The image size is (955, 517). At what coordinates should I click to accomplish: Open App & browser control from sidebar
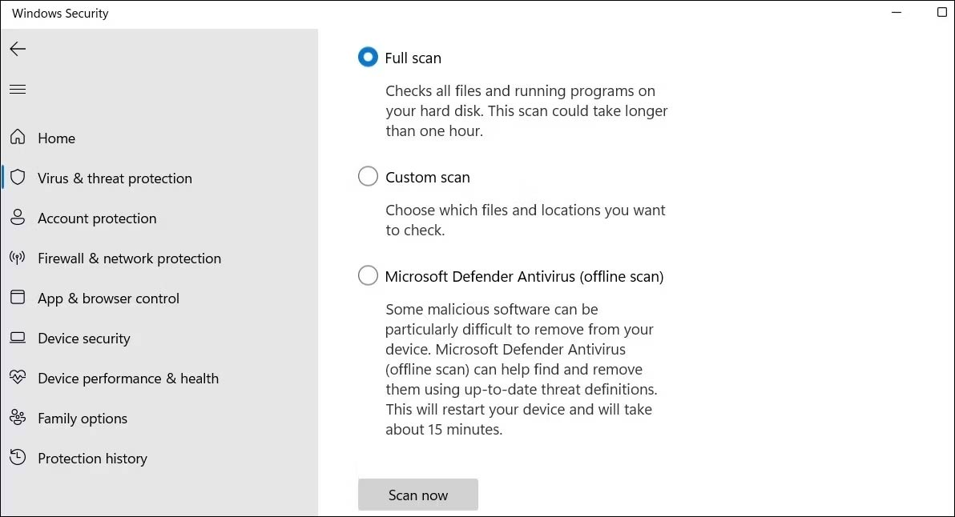pyautogui.click(x=107, y=298)
